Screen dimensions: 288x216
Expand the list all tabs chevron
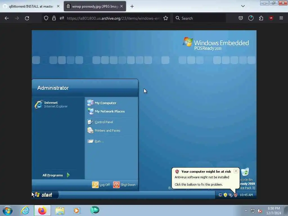(x=243, y=6)
